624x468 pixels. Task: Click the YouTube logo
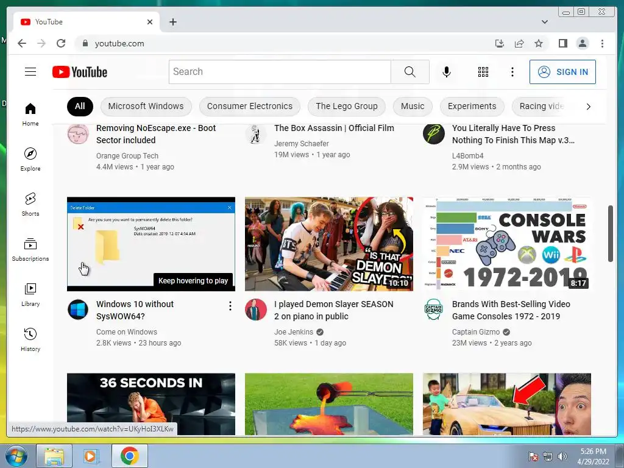coord(80,72)
